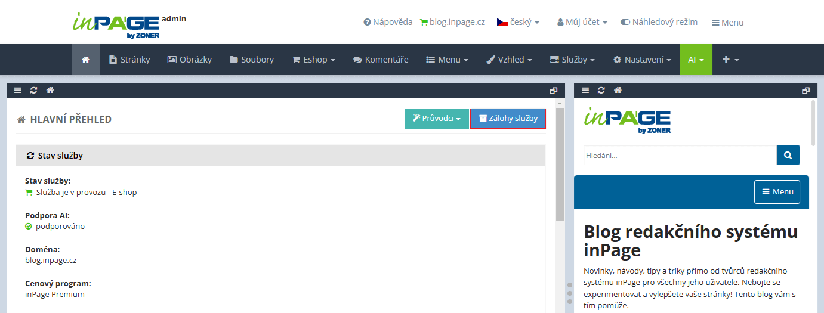This screenshot has height=313, width=824.
Task: Click Zálohy služby button
Action: pyautogui.click(x=508, y=119)
